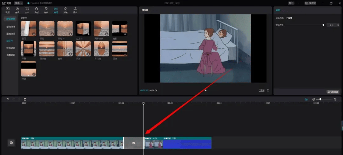The width and height of the screenshot is (343, 155).
Task: Pick the 万花筒 kaleidoscope transition thumbnail
Action: click(x=102, y=49)
